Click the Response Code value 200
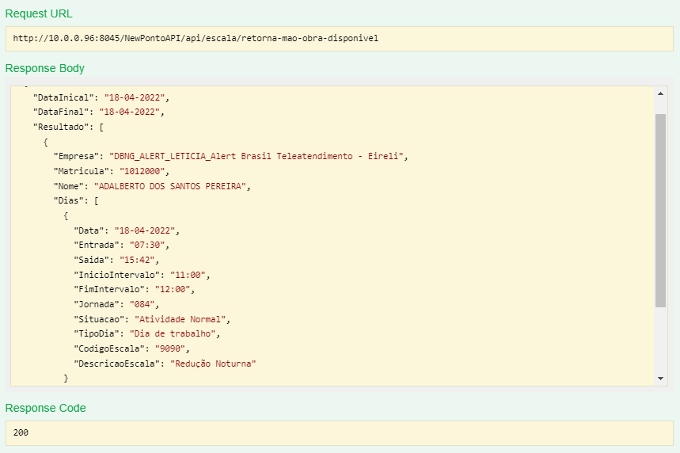 pyautogui.click(x=21, y=433)
